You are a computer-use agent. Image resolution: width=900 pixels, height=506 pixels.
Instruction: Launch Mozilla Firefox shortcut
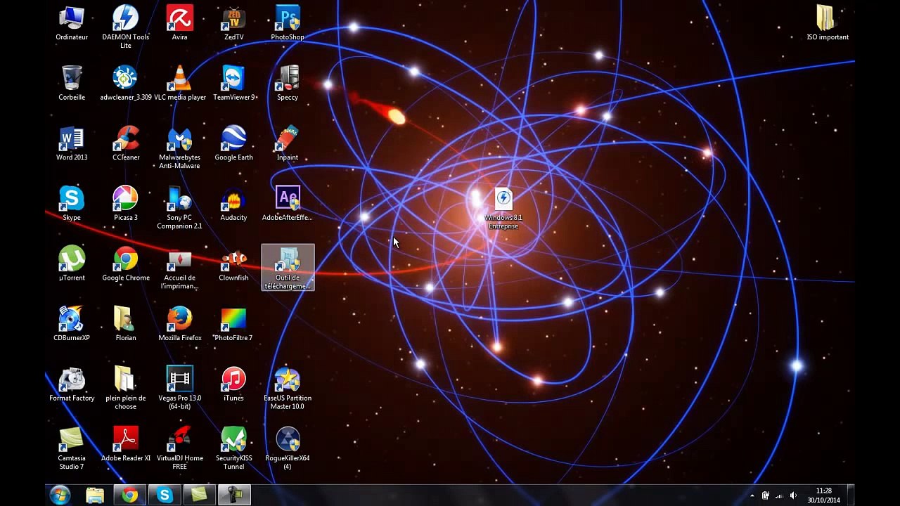[x=180, y=324]
